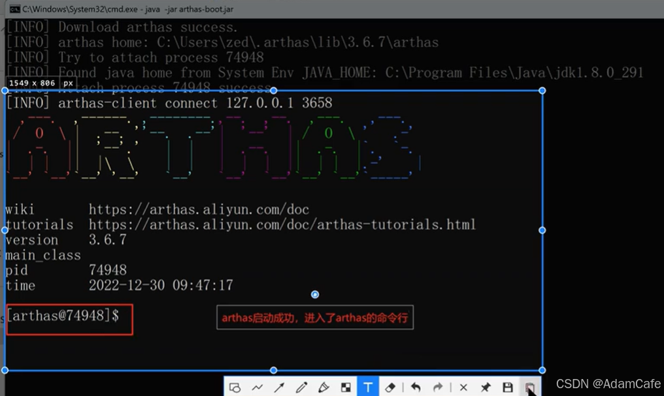Undo the last annotation

pyautogui.click(x=416, y=387)
